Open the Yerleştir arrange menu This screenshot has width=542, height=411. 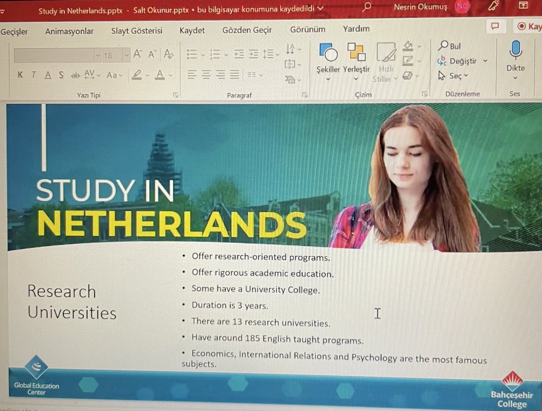356,62
